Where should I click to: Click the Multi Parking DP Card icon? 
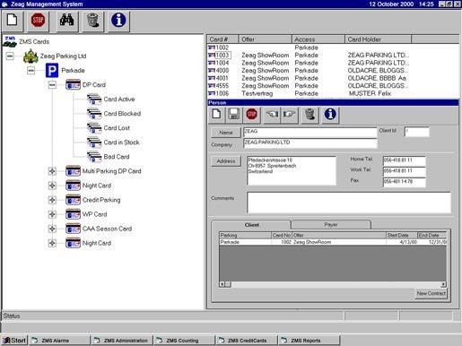73,171
